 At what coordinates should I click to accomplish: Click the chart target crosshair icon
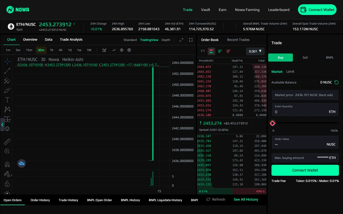(x=121, y=50)
